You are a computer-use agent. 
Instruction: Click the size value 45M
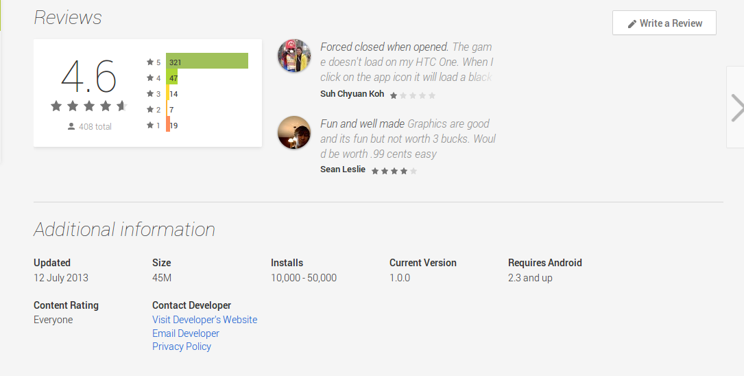(162, 278)
